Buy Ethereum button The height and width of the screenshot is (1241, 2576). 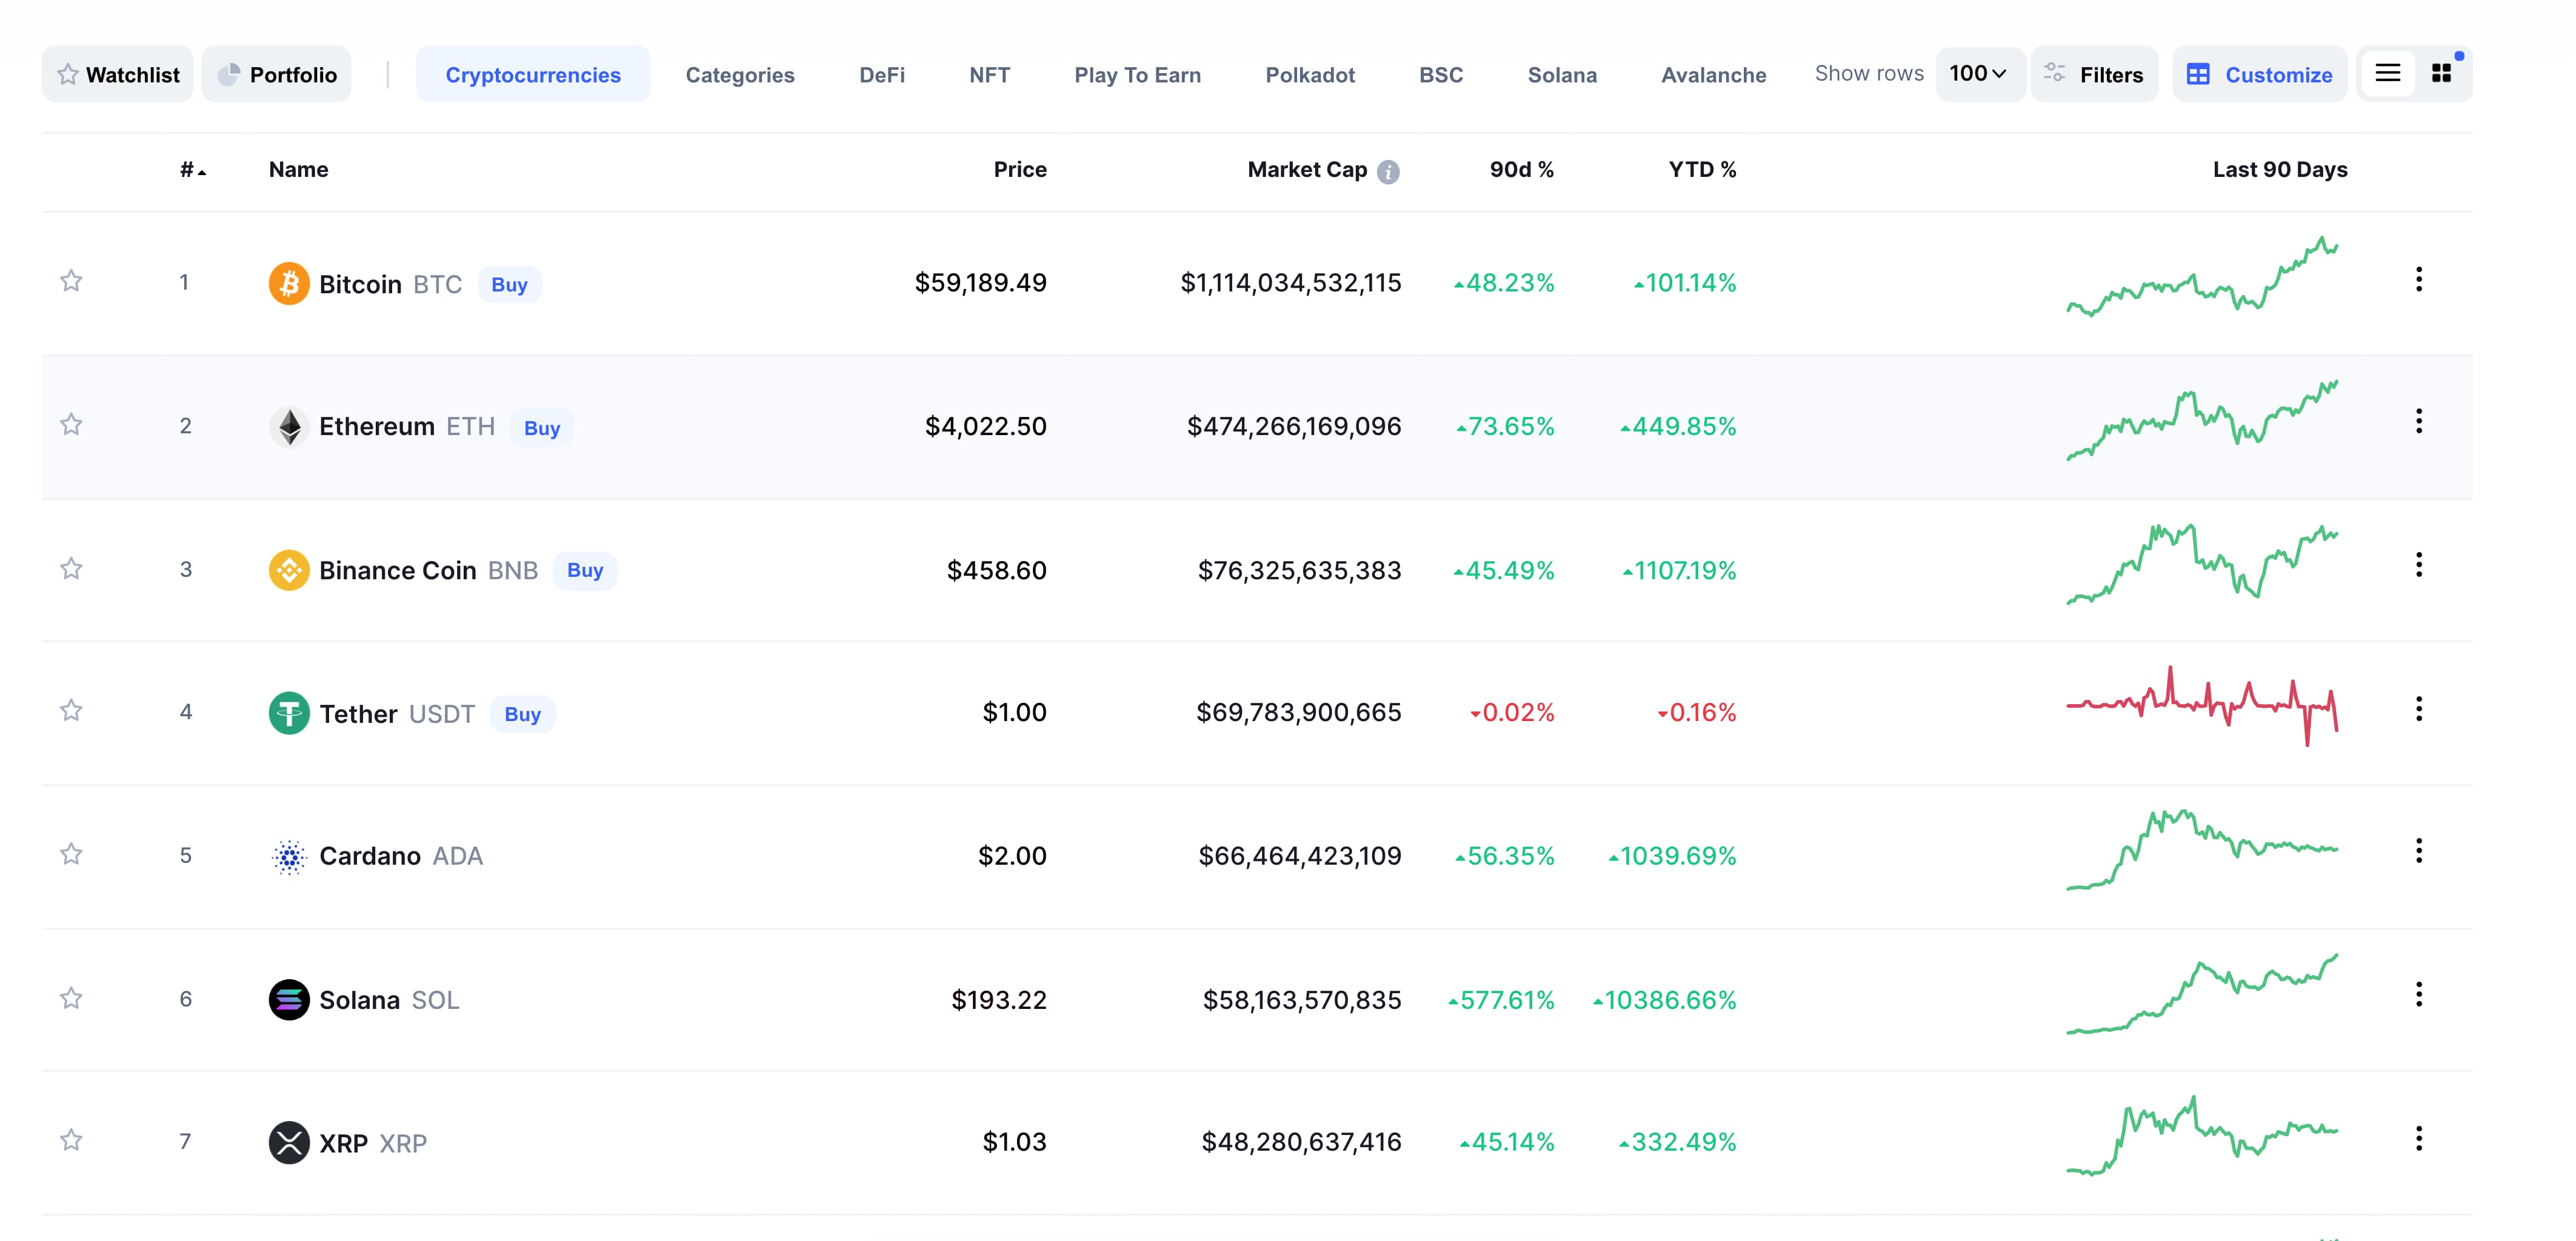coord(542,428)
